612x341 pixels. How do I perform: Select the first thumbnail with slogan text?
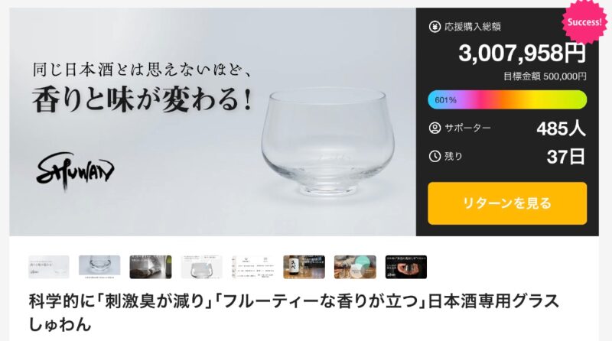(x=49, y=267)
